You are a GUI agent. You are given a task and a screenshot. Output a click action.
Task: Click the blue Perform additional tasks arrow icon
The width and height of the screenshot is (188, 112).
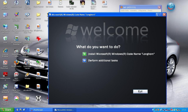click(84, 61)
